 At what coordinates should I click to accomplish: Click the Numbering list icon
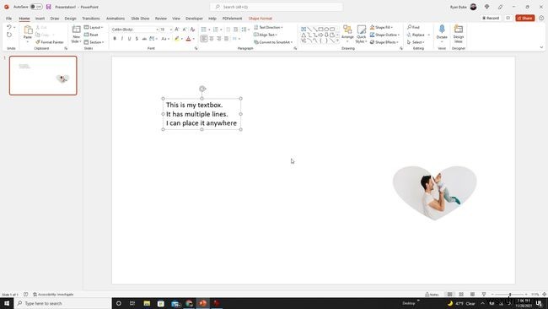pos(216,30)
